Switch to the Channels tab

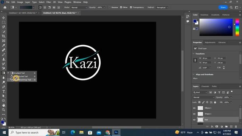click(x=205, y=87)
